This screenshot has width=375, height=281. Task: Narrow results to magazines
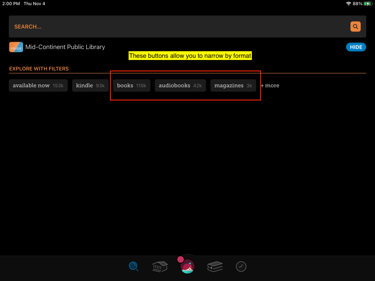[233, 86]
